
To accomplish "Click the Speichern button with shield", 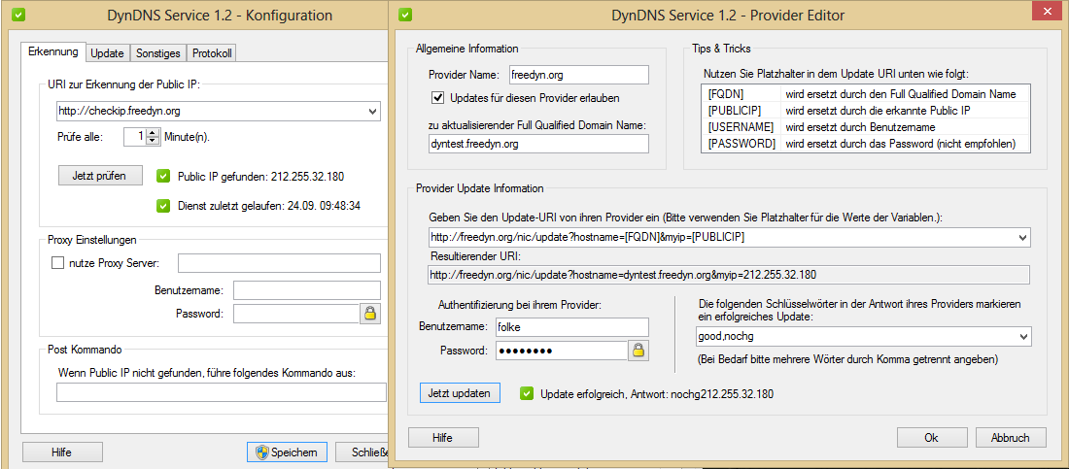I will point(286,452).
